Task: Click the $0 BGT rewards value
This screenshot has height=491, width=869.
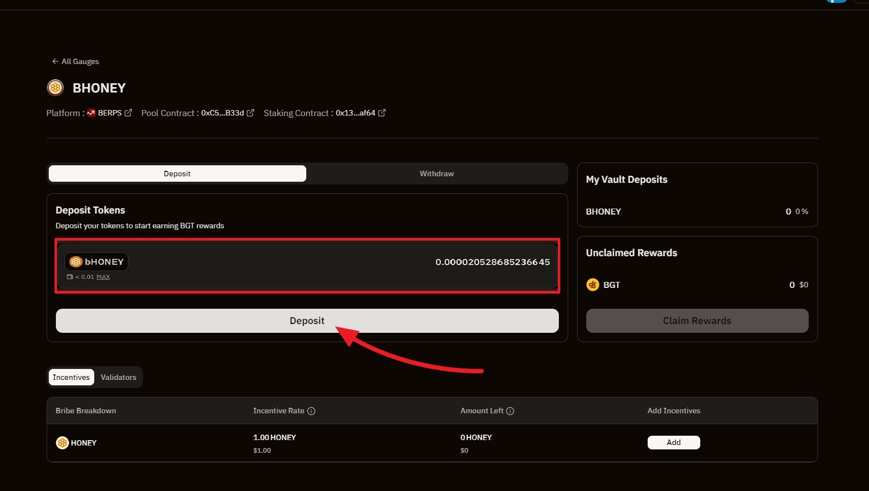Action: [x=804, y=285]
